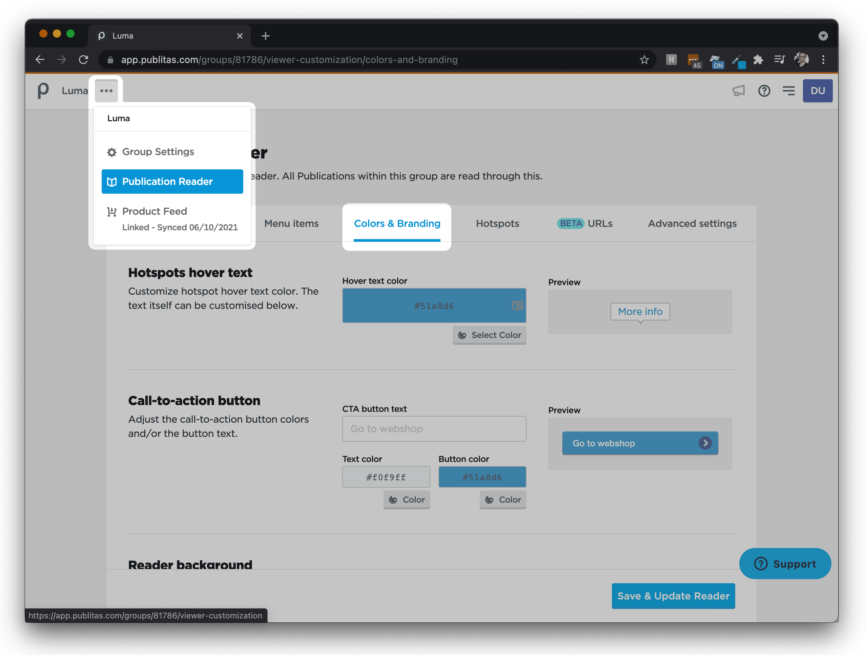Open the ellipsis menu next to Luma

click(106, 90)
